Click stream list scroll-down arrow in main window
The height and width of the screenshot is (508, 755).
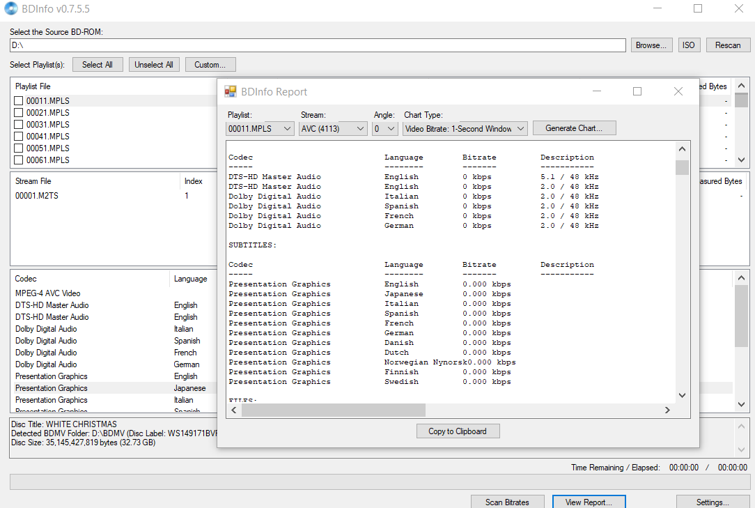coord(742,404)
